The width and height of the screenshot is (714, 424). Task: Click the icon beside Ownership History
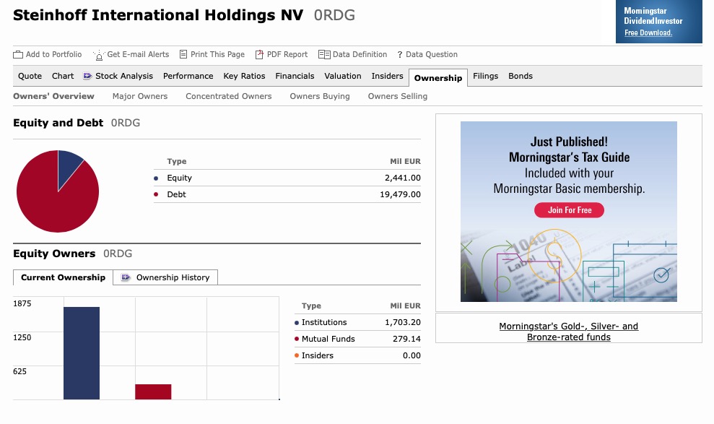pos(126,277)
